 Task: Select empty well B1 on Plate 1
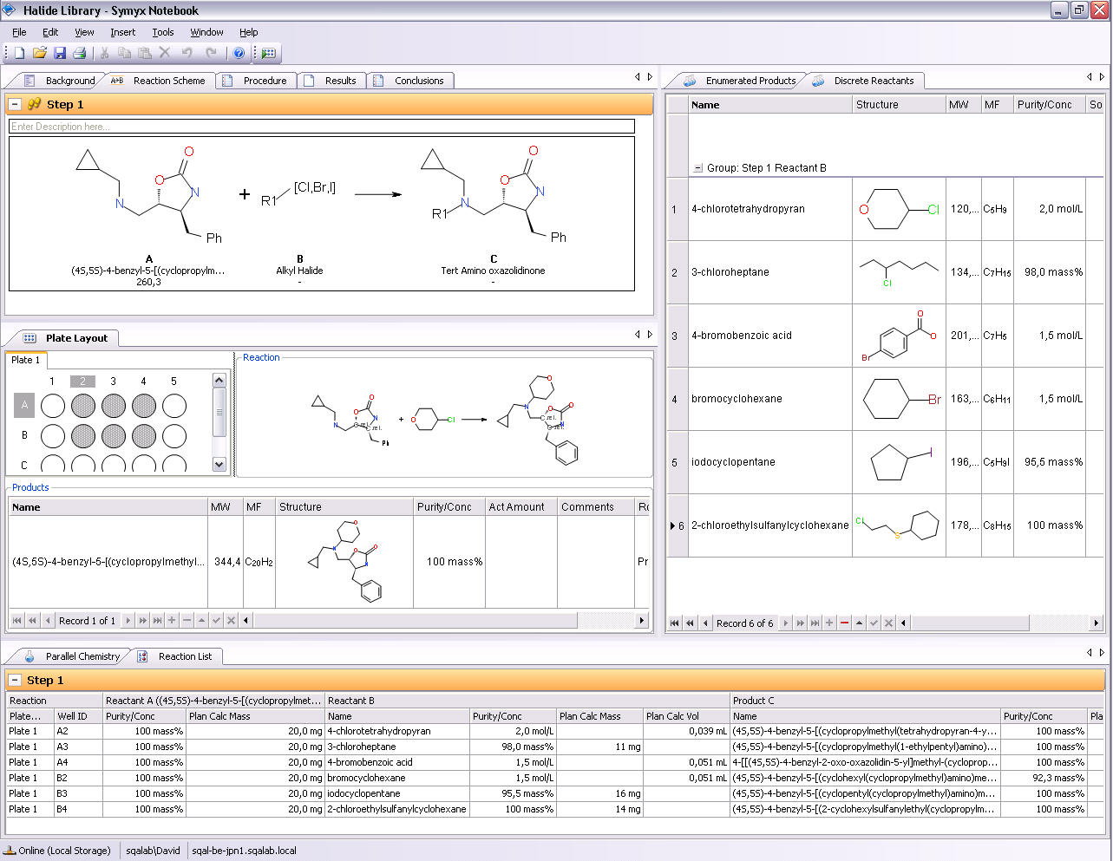coord(53,436)
